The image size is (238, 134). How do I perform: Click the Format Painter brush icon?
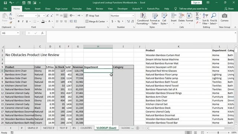pos(10,22)
